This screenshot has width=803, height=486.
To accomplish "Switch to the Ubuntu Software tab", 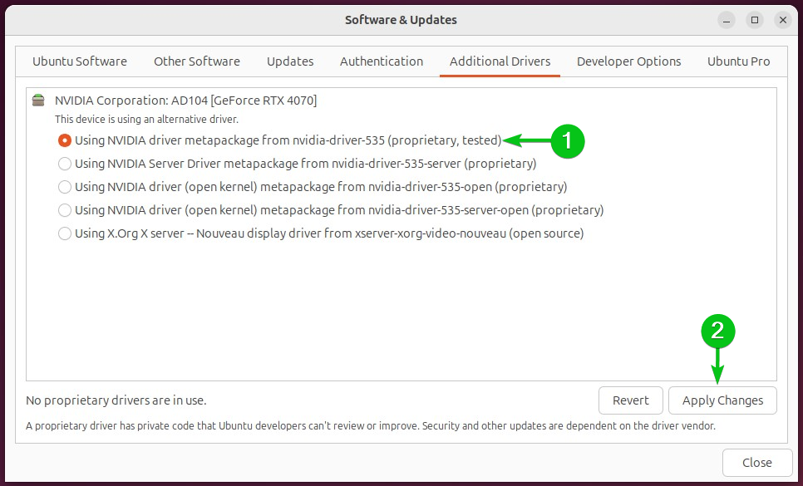I will point(80,61).
